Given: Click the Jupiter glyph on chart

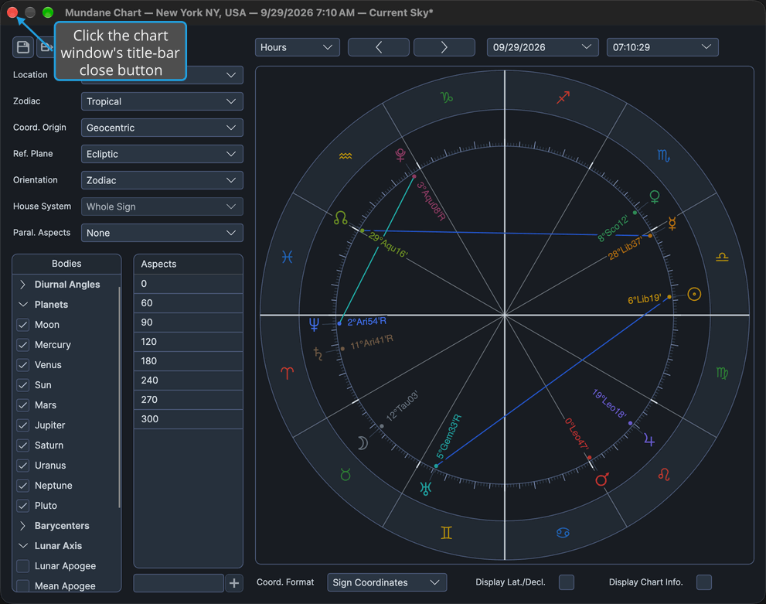Looking at the screenshot, I should point(649,439).
